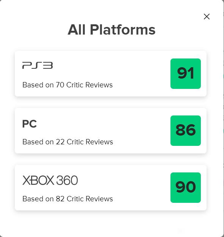Click the green 86 score badge
This screenshot has width=224, height=237.
tap(186, 131)
